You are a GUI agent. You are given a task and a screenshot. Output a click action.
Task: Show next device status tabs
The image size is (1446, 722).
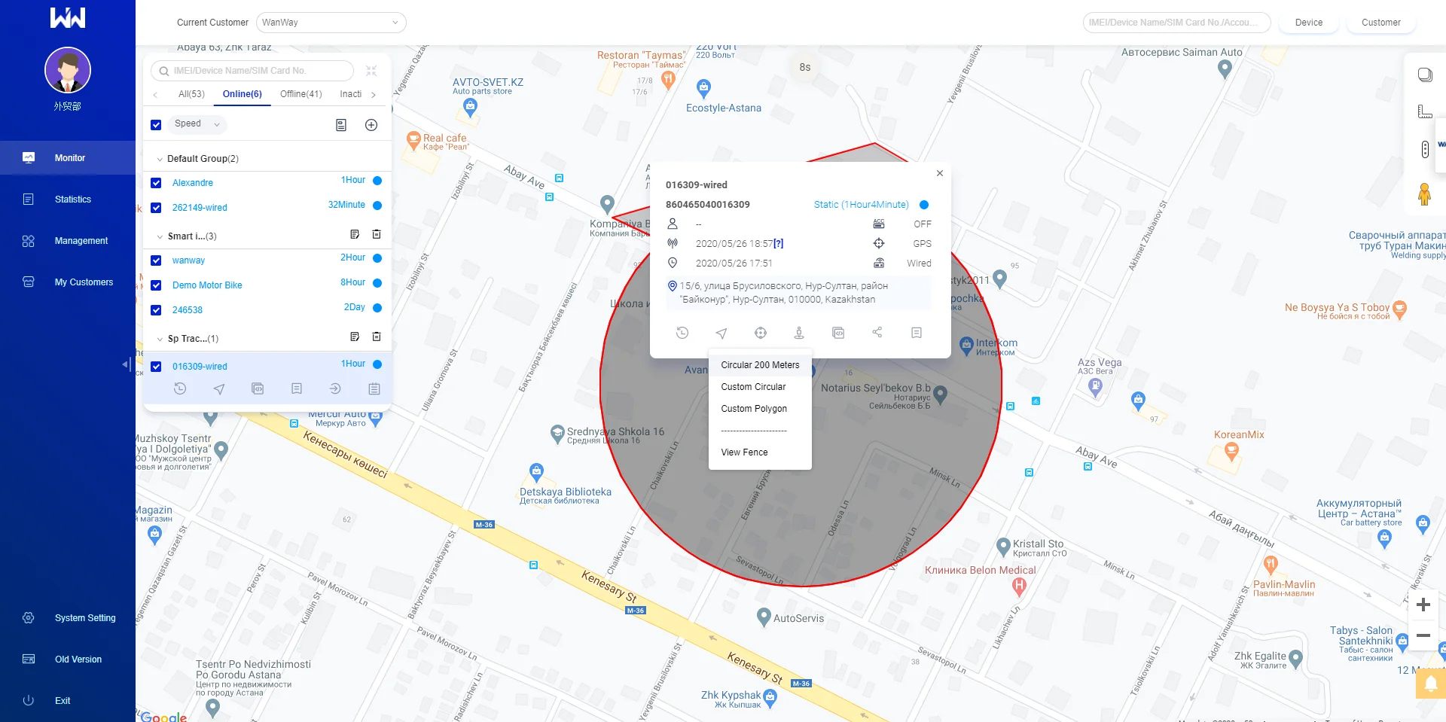374,95
